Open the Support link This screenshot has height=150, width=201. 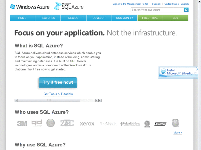pos(156,4)
